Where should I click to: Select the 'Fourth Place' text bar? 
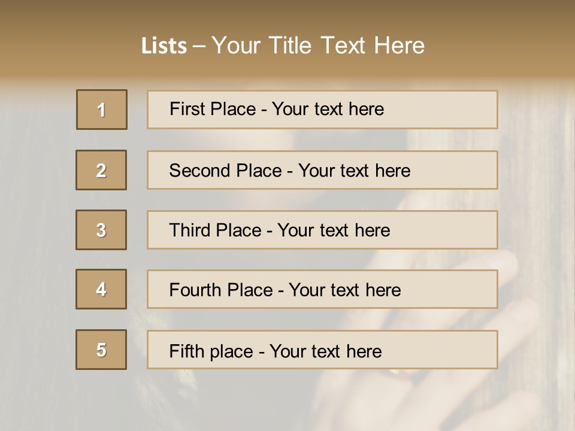pos(322,290)
